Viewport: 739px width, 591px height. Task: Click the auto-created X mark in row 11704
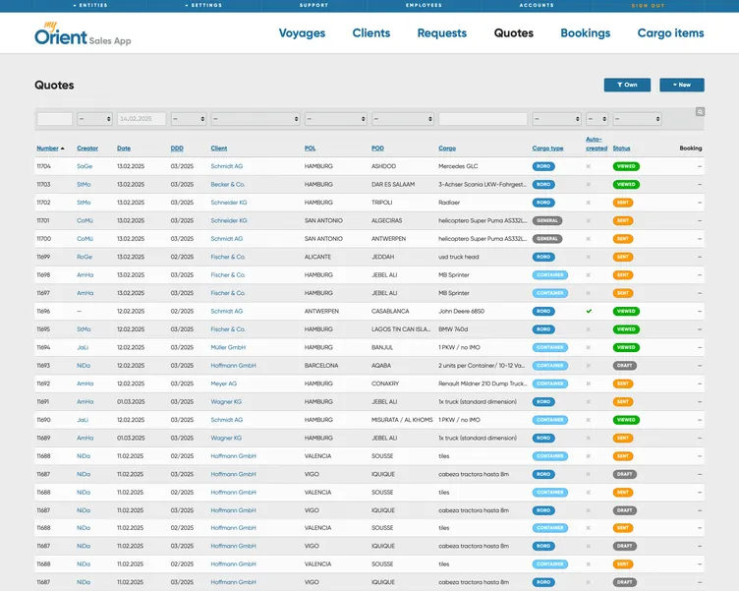tap(589, 166)
